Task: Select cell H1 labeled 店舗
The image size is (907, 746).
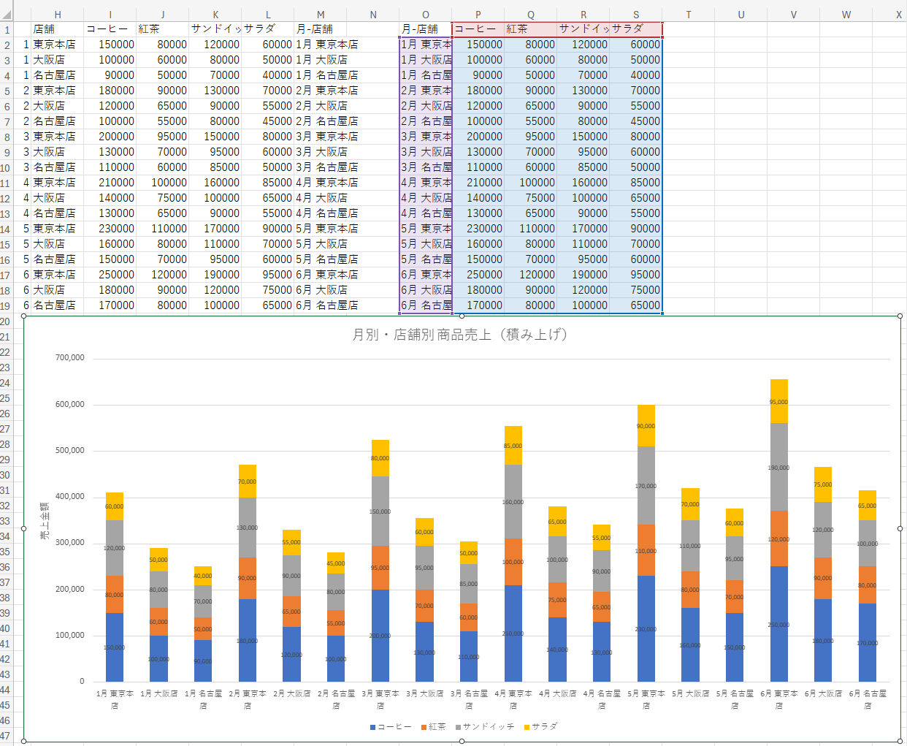Action: coord(57,29)
